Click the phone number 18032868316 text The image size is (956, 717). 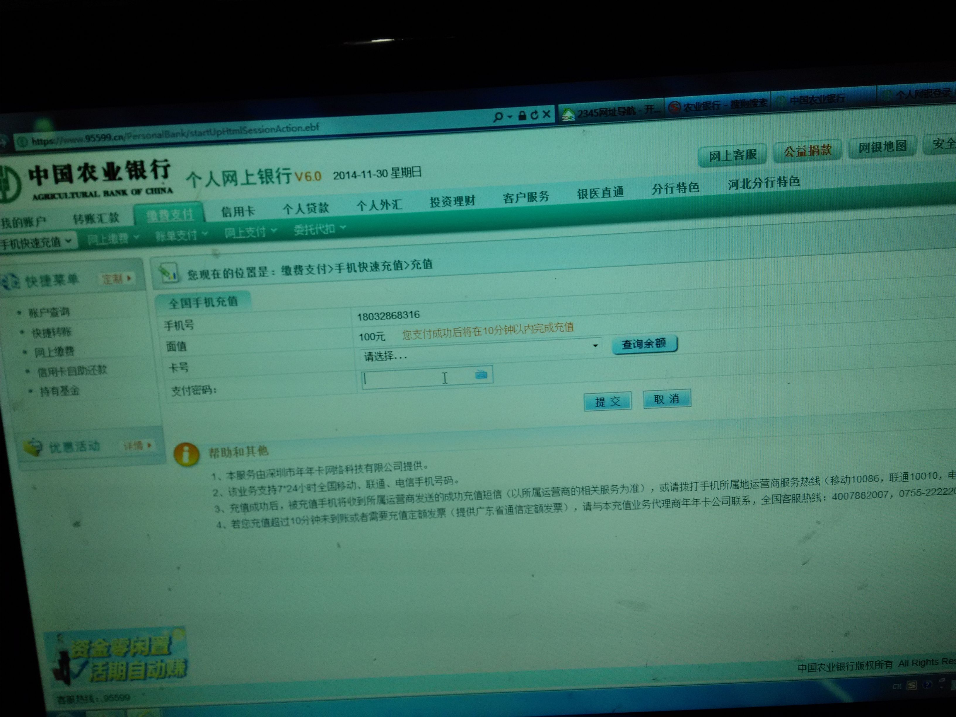388,315
